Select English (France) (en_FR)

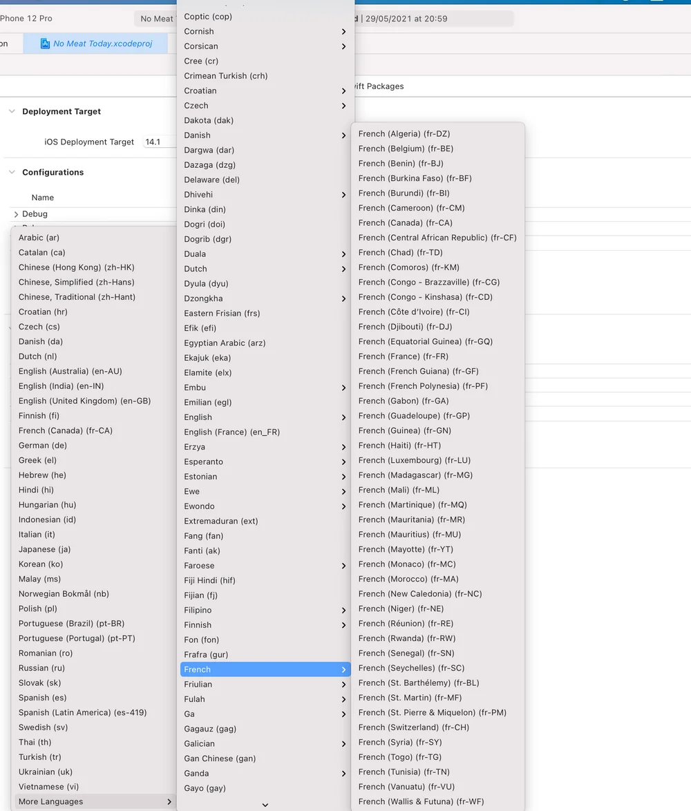click(x=231, y=432)
